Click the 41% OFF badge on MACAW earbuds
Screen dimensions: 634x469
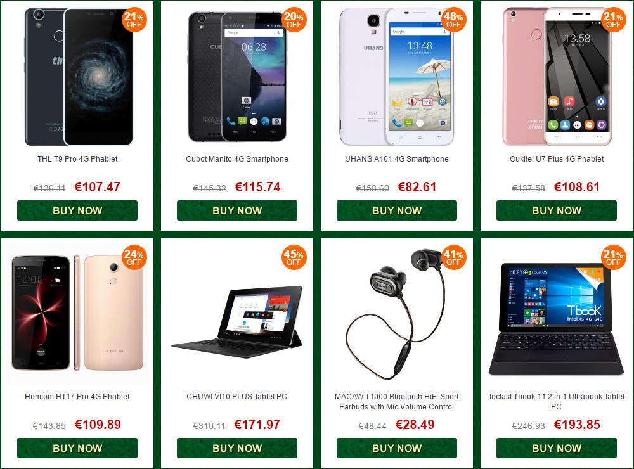coord(454,257)
